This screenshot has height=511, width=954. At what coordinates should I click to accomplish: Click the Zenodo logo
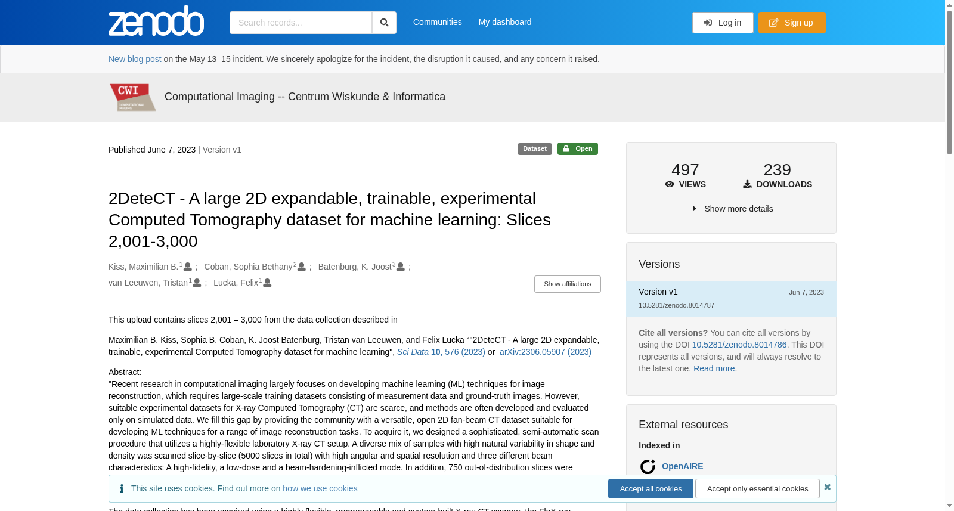156,21
